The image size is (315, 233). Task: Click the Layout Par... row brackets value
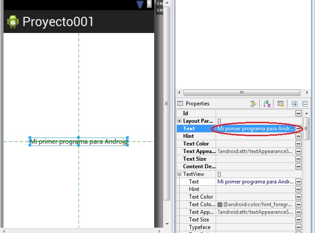click(x=219, y=121)
